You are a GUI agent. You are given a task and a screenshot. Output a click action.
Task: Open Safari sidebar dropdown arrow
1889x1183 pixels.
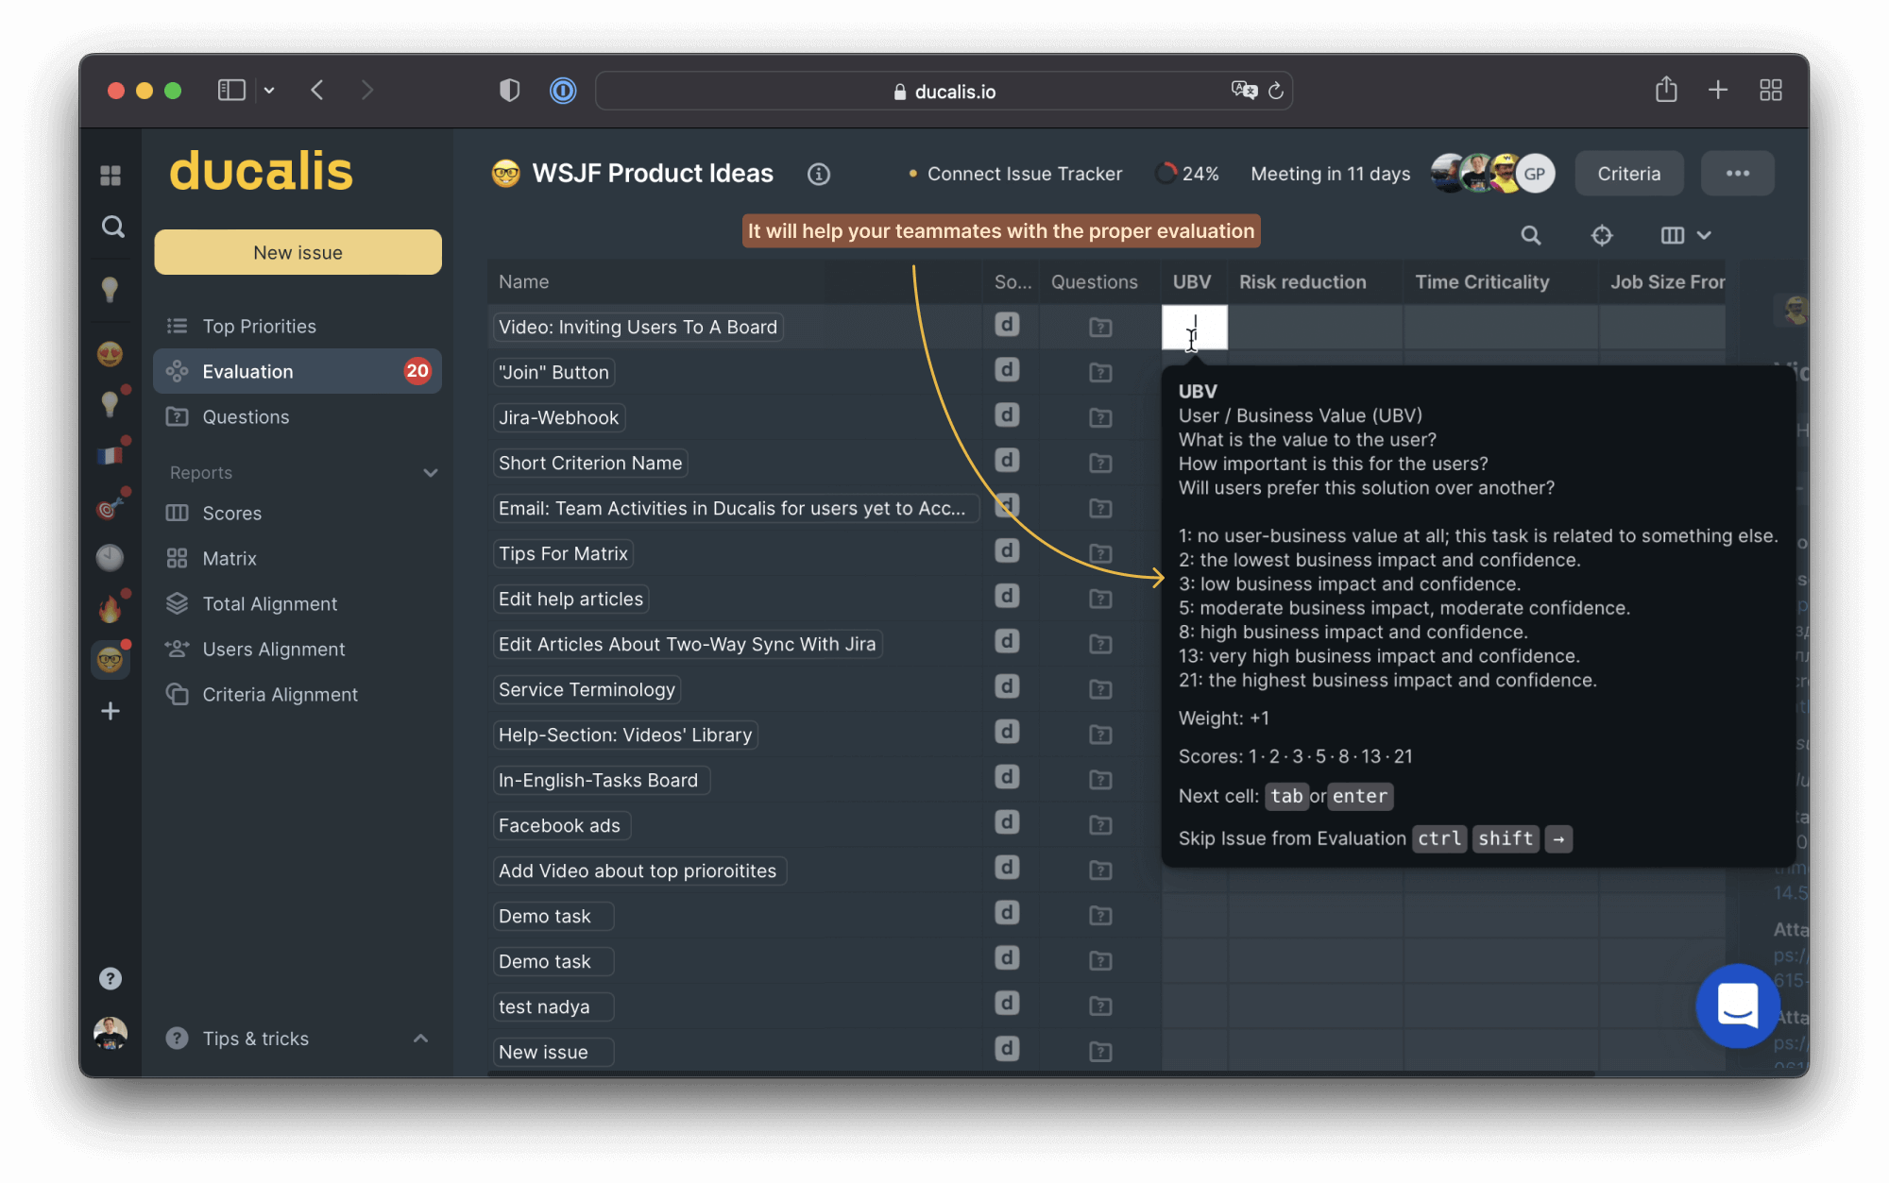point(269,91)
